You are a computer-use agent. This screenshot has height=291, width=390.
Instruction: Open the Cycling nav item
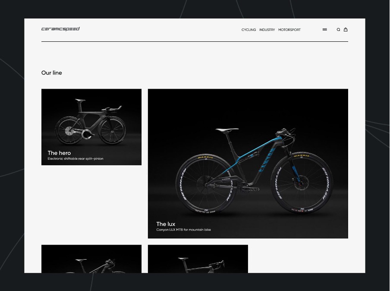(248, 30)
